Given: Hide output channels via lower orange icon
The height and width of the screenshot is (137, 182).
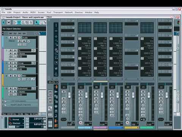Looking at the screenshot, I should (56, 121).
